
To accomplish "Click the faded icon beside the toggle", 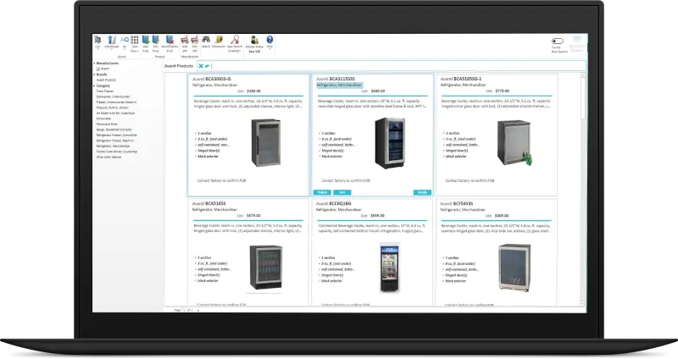I will 577,41.
